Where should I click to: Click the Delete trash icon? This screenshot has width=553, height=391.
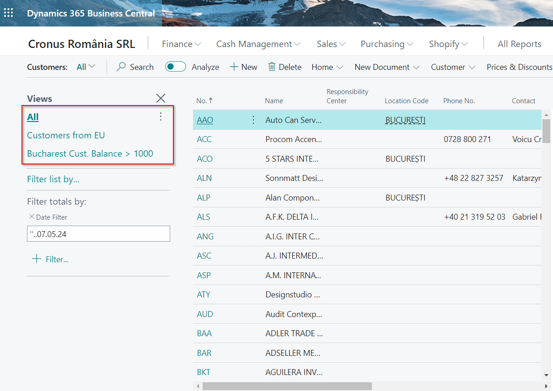(x=272, y=67)
